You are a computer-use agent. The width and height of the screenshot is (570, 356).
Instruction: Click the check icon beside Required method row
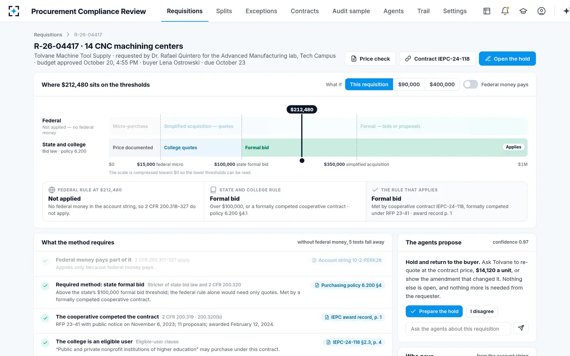pyautogui.click(x=45, y=286)
